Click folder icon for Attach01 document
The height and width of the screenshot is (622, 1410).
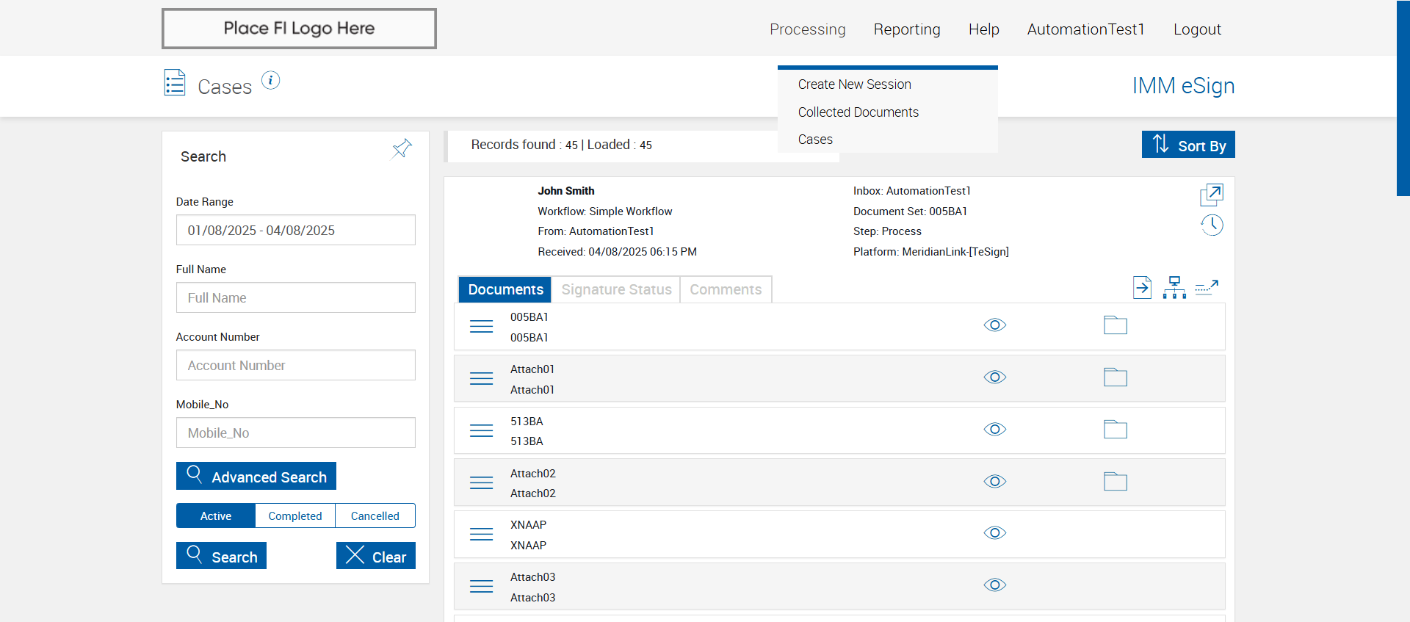click(x=1115, y=377)
